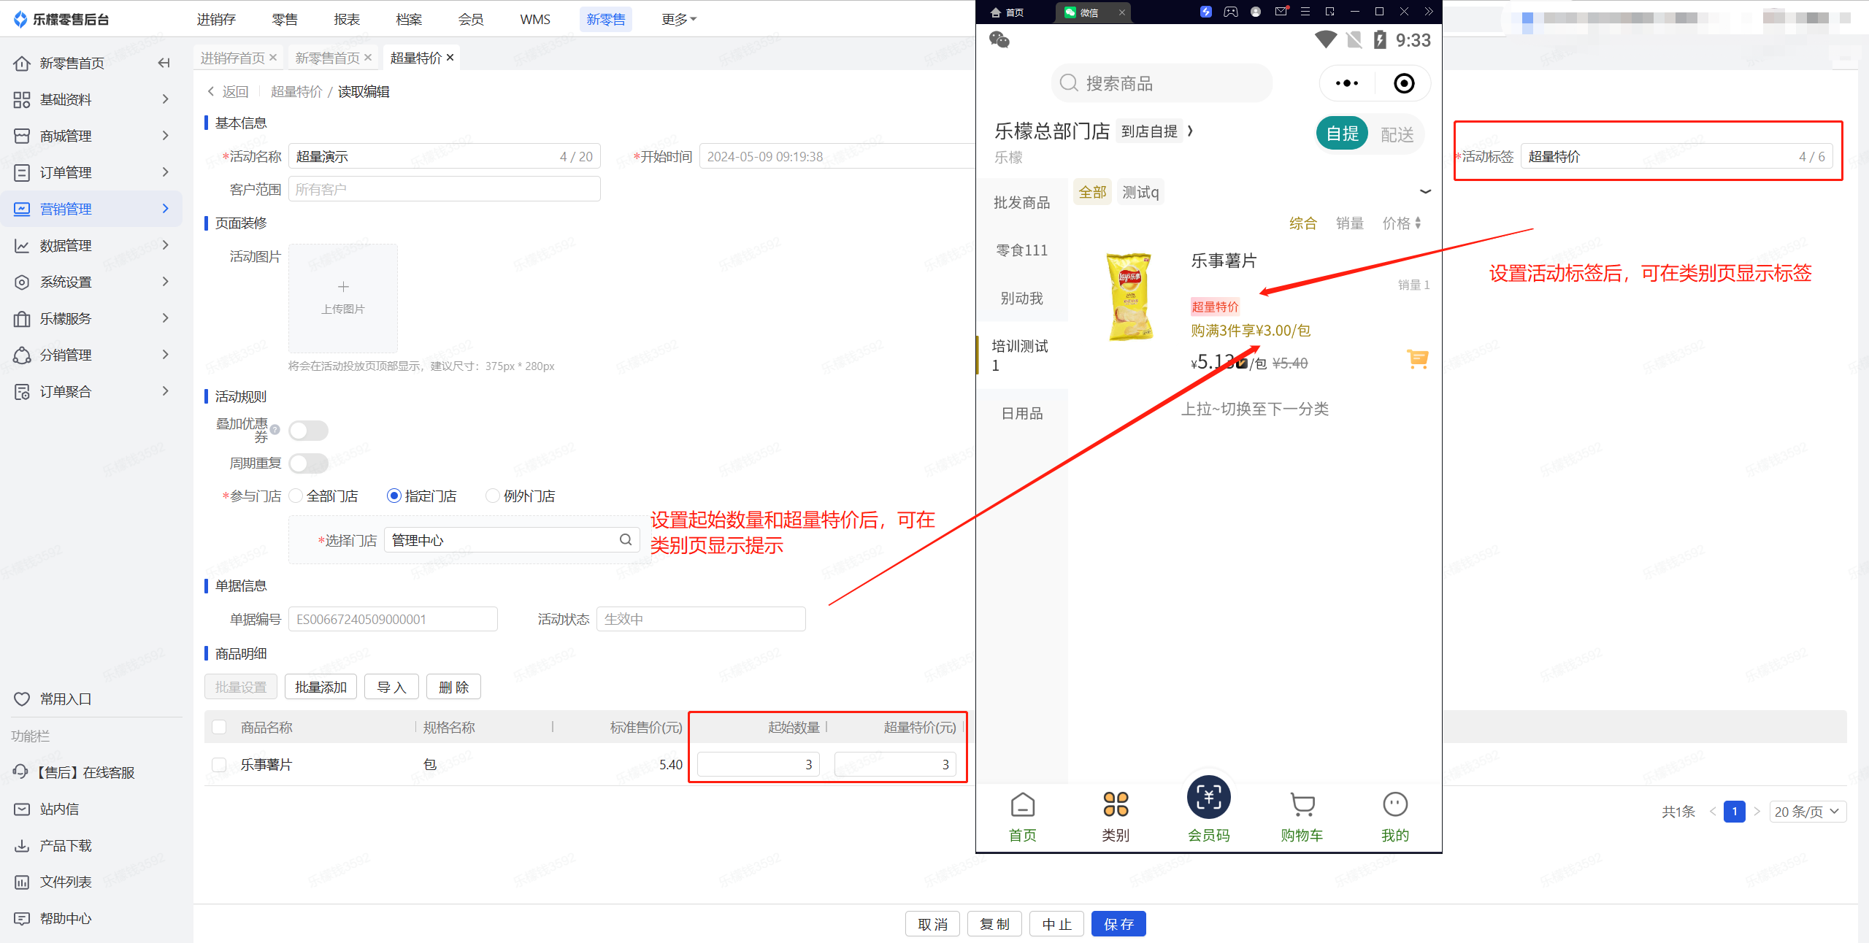Click the 保存 button
Screen dimensions: 1869x943
pyautogui.click(x=1118, y=924)
